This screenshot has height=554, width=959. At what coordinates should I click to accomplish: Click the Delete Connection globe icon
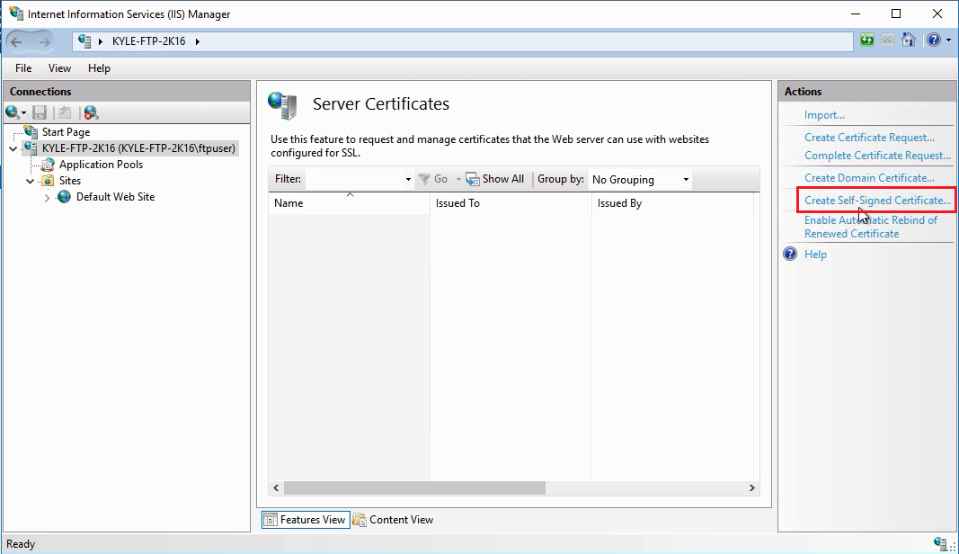tap(90, 112)
